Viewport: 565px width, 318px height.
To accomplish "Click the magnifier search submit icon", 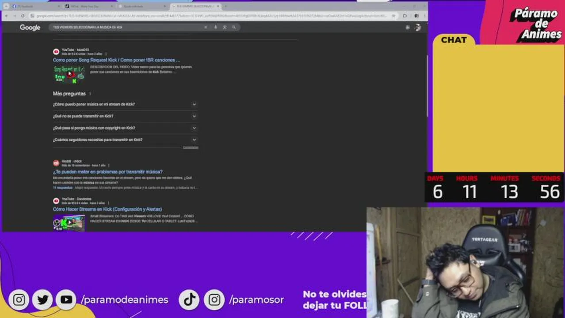I will (x=234, y=27).
